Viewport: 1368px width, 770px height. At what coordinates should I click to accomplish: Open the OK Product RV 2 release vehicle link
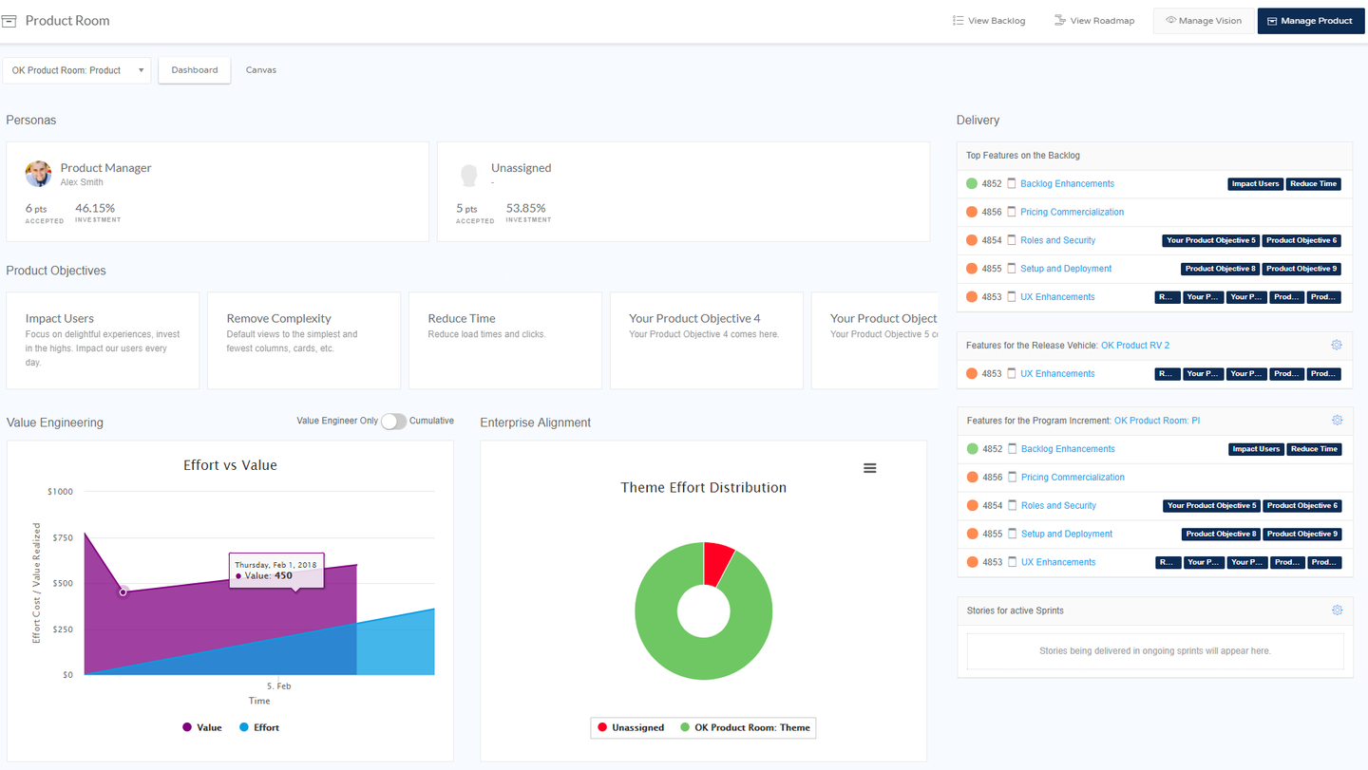(x=1134, y=346)
